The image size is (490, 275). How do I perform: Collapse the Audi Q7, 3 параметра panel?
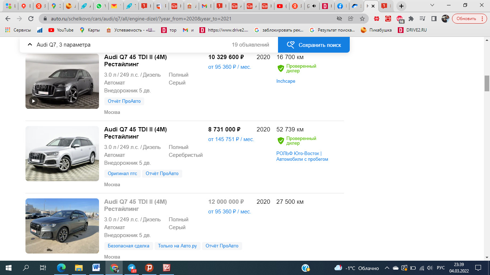(x=30, y=45)
